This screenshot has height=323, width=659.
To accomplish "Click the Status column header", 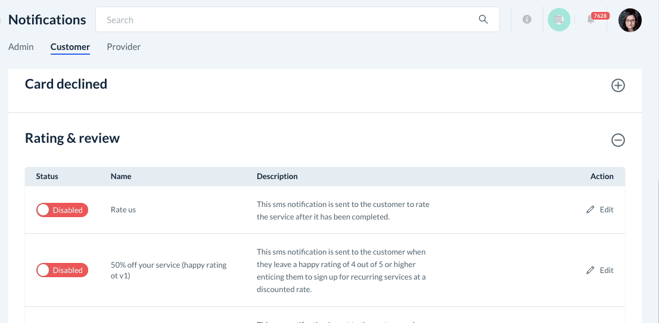I will [47, 176].
